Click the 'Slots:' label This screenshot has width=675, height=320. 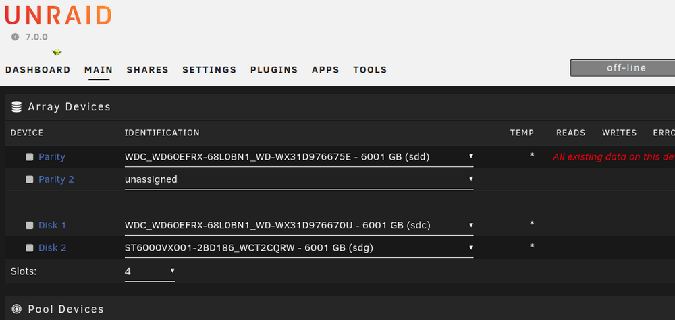24,271
